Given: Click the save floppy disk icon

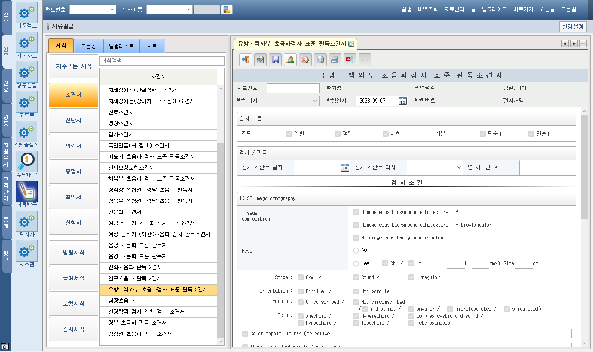Looking at the screenshot, I should click(x=275, y=60).
